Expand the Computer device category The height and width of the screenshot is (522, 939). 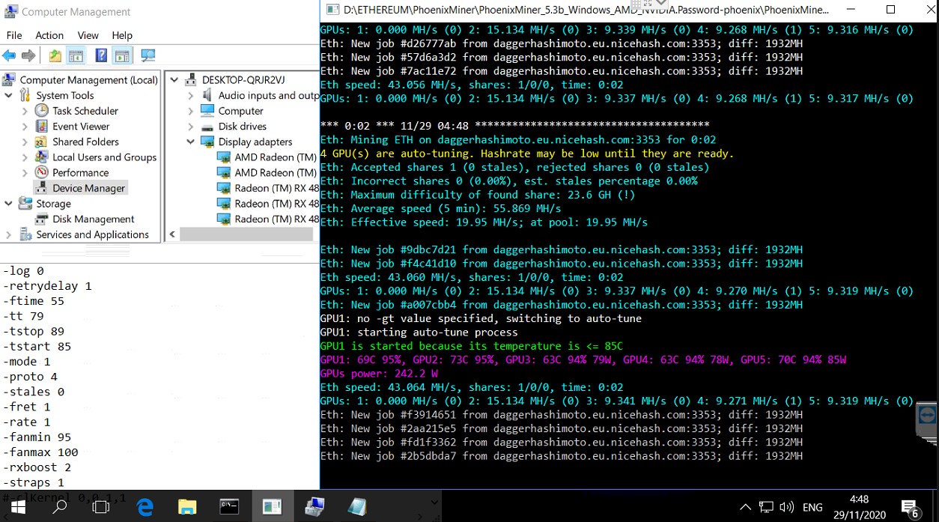pyautogui.click(x=190, y=111)
